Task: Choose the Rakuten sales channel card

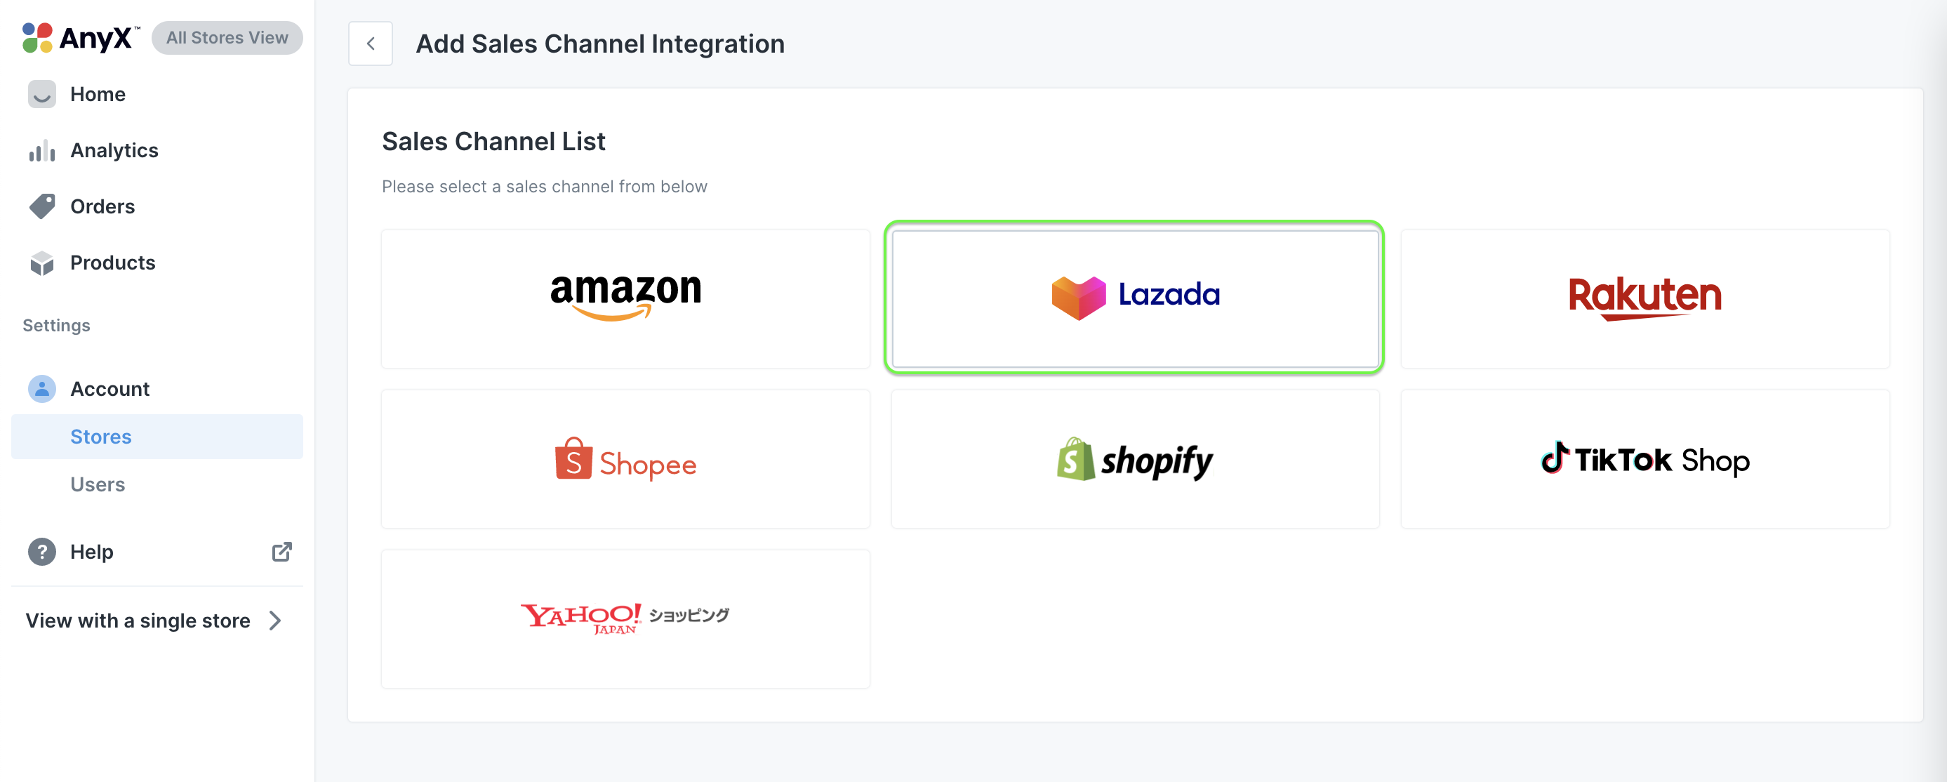Action: 1644,299
